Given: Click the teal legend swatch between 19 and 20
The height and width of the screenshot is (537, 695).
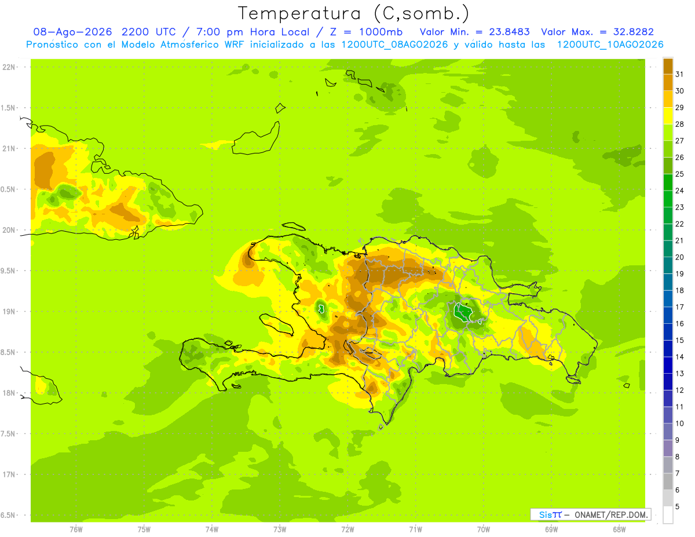Looking at the screenshot, I should [668, 265].
